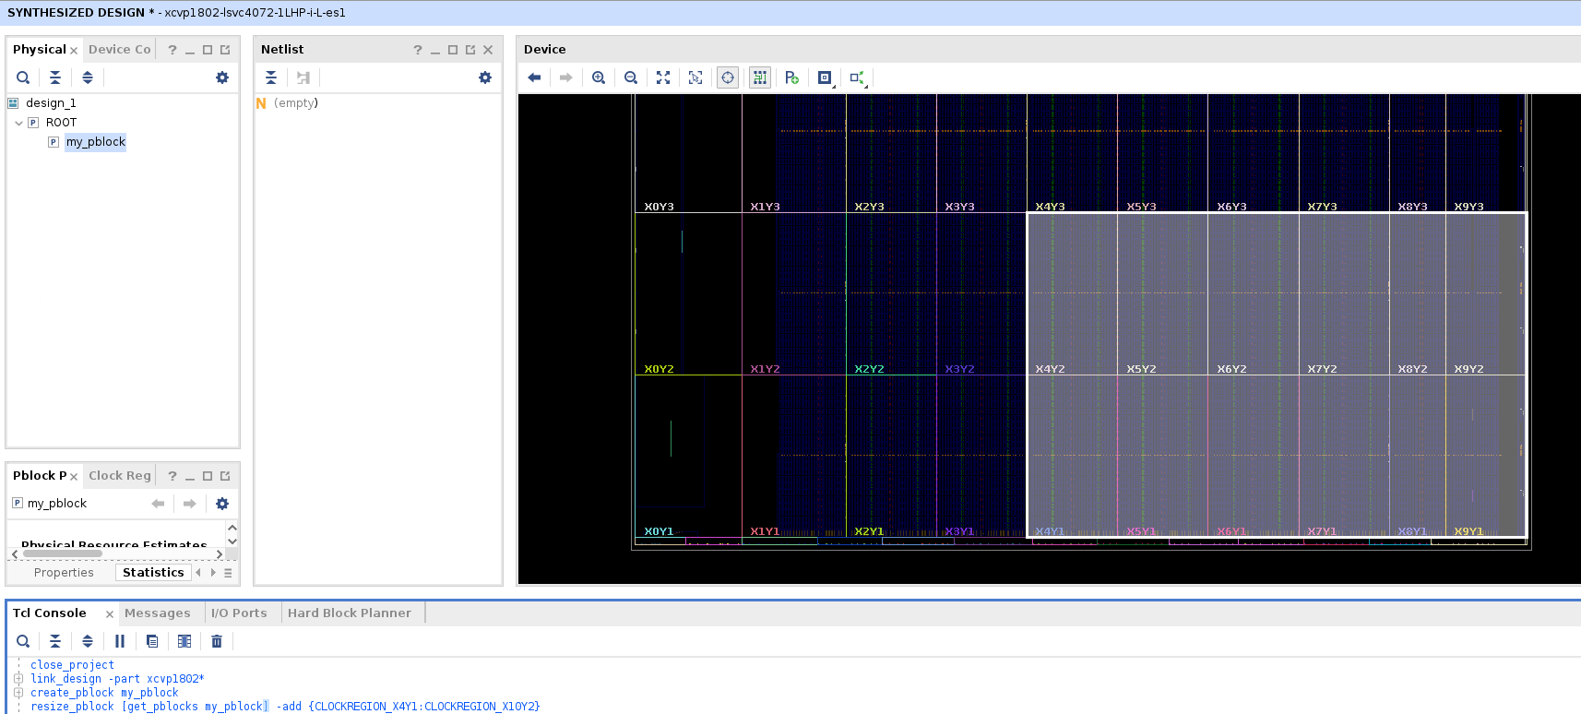
Task: Collapse the ROOT tree node
Action: pos(18,123)
